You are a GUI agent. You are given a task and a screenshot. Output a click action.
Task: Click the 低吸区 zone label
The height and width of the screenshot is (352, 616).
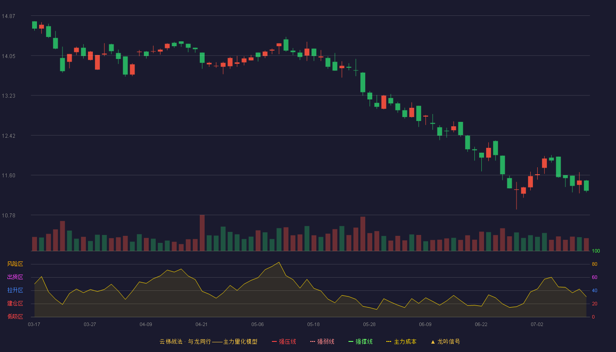tap(15, 316)
